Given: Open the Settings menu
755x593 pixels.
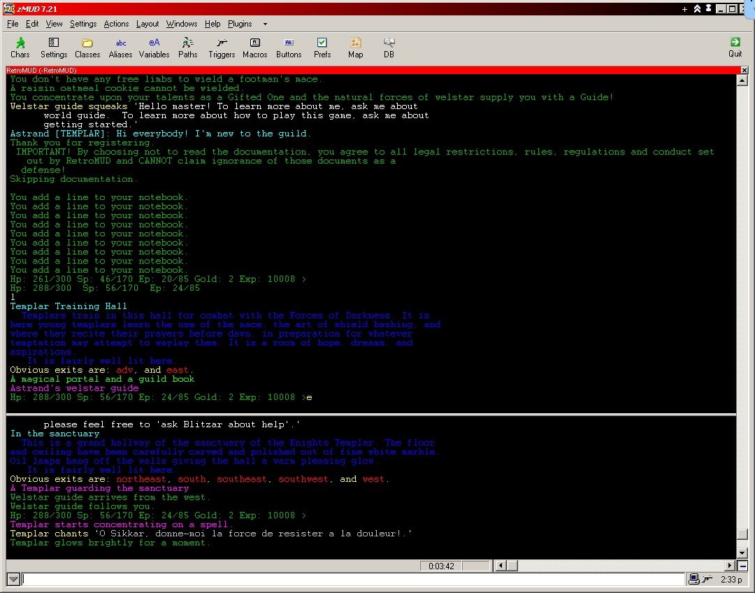Looking at the screenshot, I should coord(82,24).
